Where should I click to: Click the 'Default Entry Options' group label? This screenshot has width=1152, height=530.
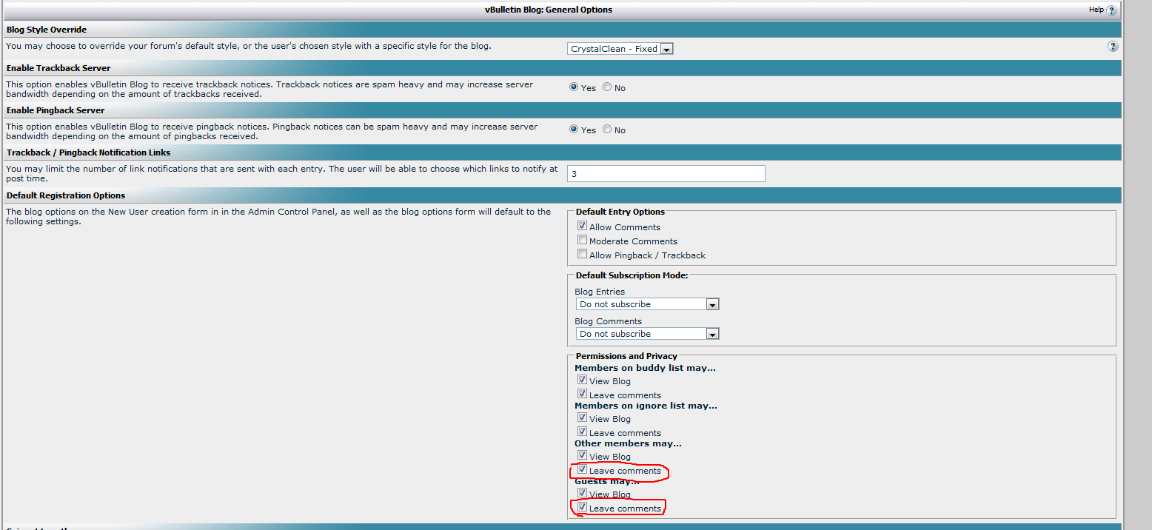(x=620, y=212)
